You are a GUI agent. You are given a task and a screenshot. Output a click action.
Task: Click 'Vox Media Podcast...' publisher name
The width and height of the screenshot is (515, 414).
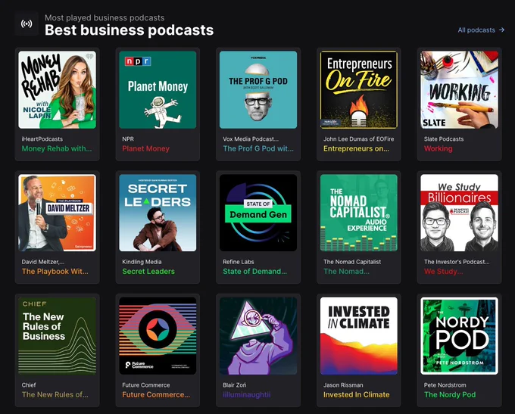pos(251,139)
